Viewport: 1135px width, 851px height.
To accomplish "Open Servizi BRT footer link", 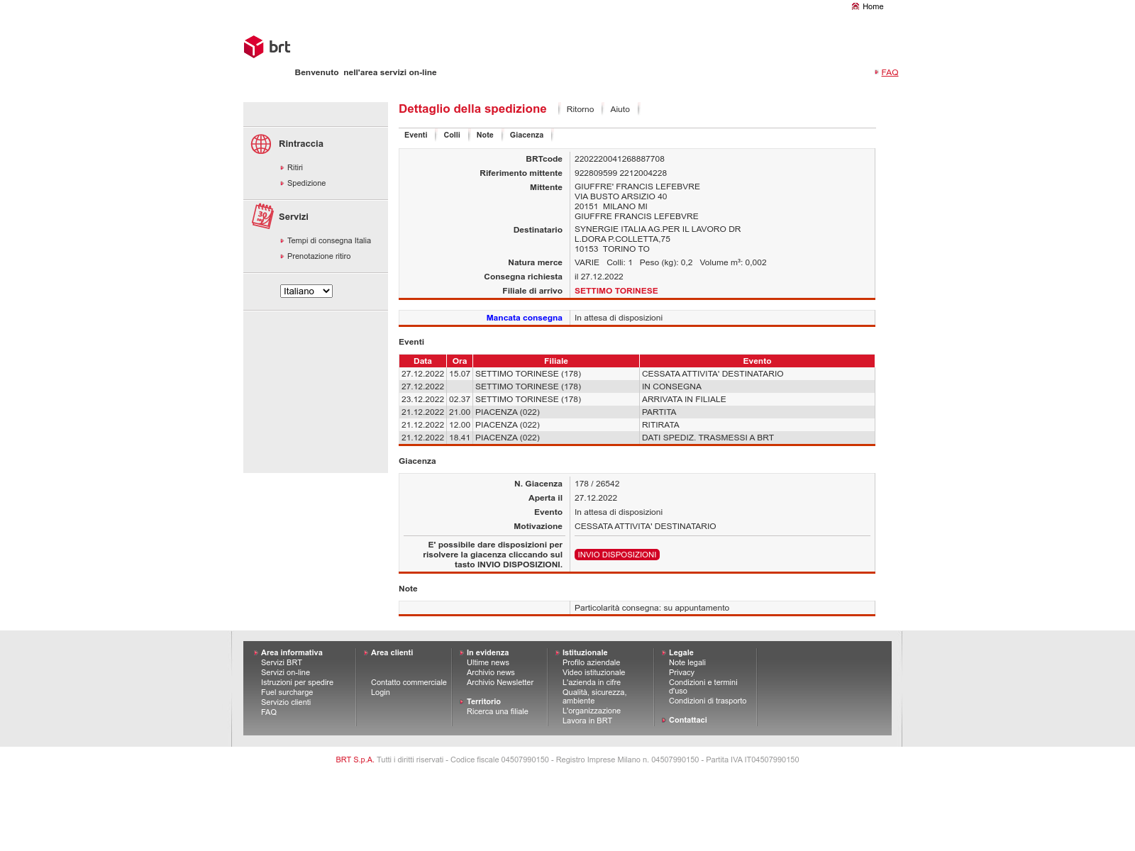I will point(282,662).
